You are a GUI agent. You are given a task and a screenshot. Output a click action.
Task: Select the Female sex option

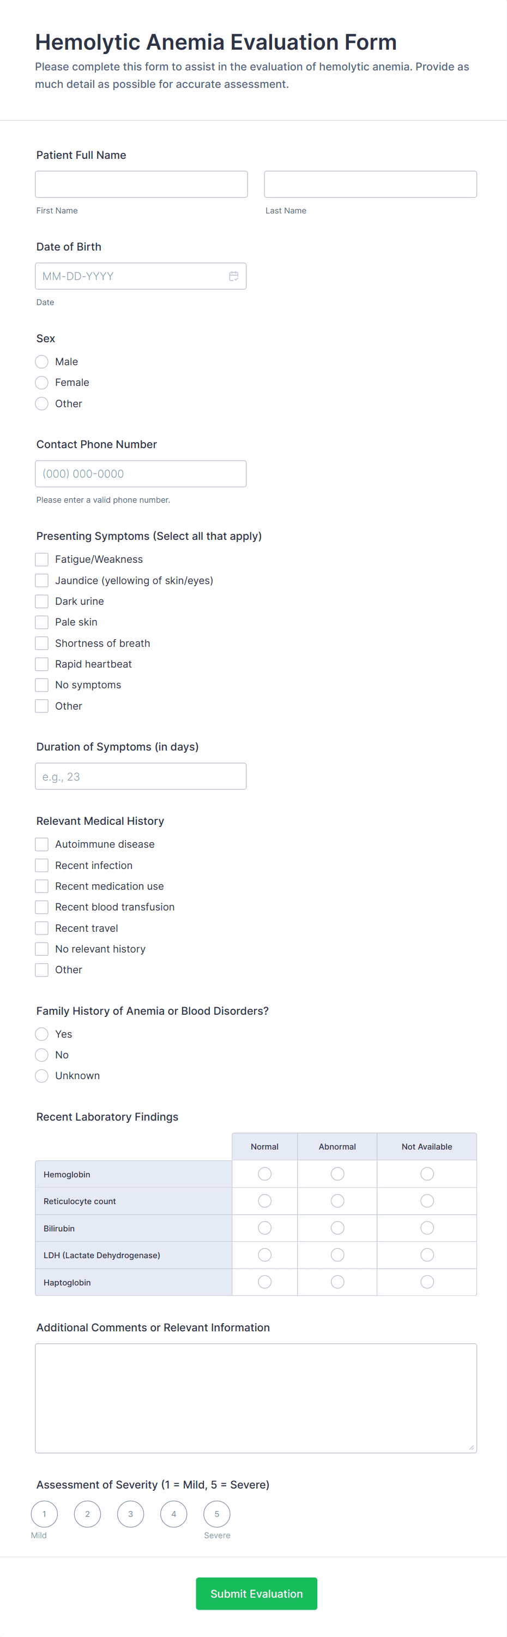pos(42,383)
